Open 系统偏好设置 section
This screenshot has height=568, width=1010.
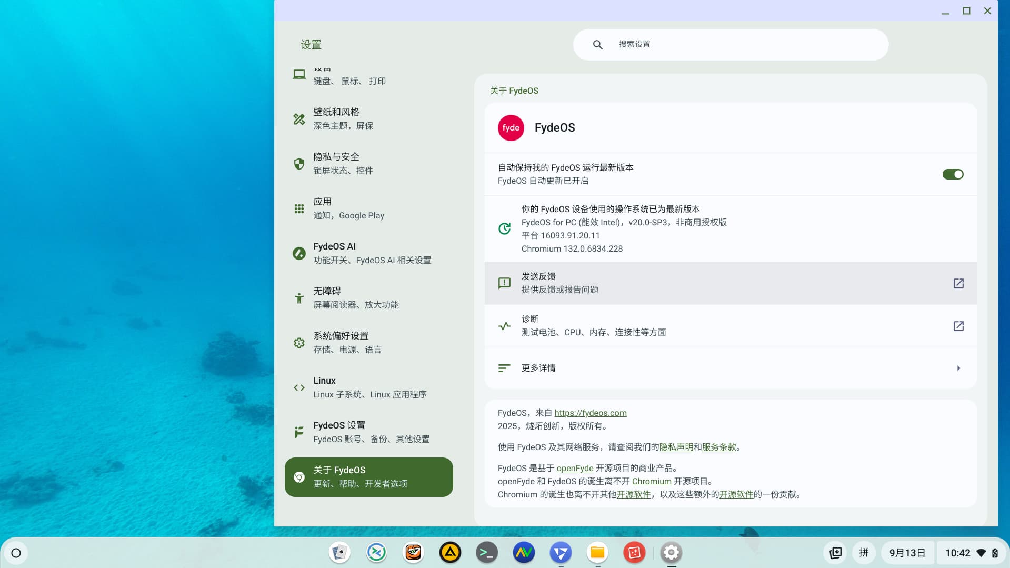(368, 343)
